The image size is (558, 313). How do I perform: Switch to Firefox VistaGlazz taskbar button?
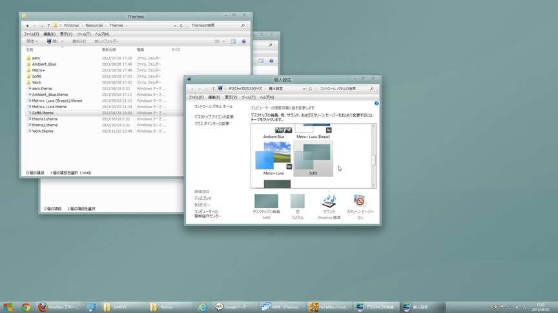(58, 307)
